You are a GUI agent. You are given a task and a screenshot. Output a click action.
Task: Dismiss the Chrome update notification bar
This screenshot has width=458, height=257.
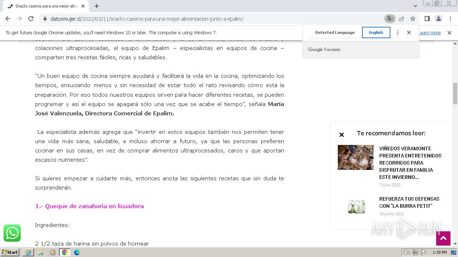point(449,33)
